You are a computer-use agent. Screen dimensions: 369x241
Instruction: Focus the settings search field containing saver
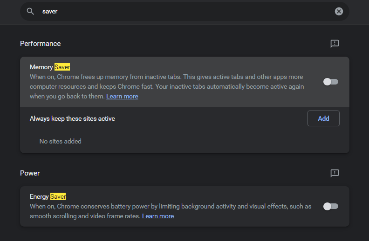(x=184, y=11)
